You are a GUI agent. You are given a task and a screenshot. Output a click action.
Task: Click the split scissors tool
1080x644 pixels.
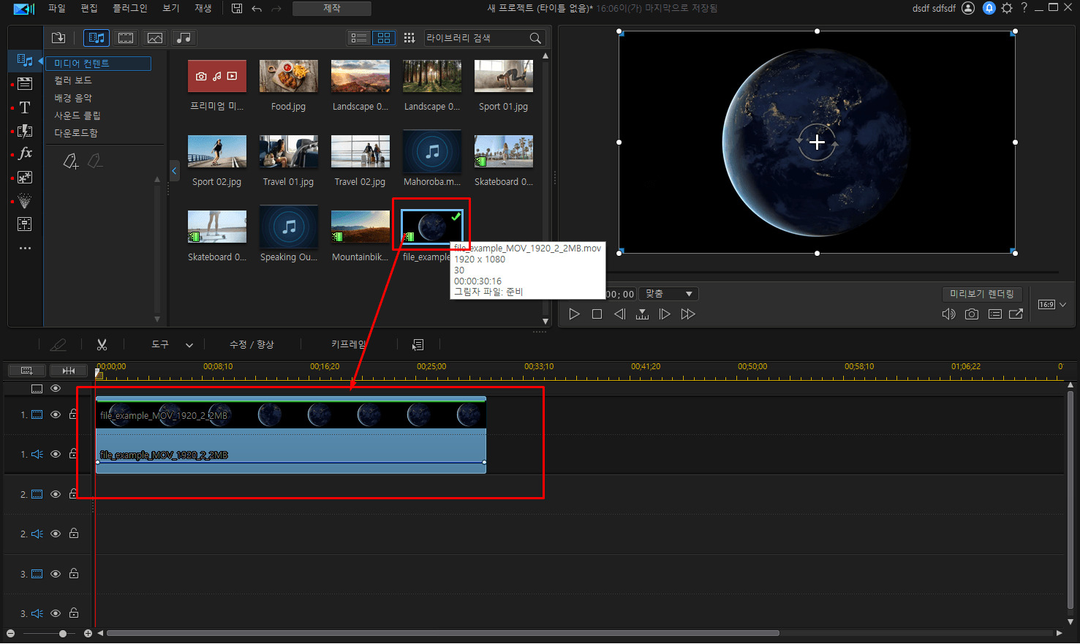[x=102, y=344]
